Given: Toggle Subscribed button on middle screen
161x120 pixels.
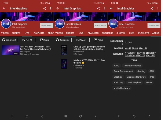Looking at the screenshot, I should 100,25.
